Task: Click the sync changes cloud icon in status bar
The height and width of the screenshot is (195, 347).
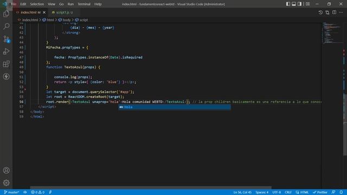Action: click(x=25, y=192)
